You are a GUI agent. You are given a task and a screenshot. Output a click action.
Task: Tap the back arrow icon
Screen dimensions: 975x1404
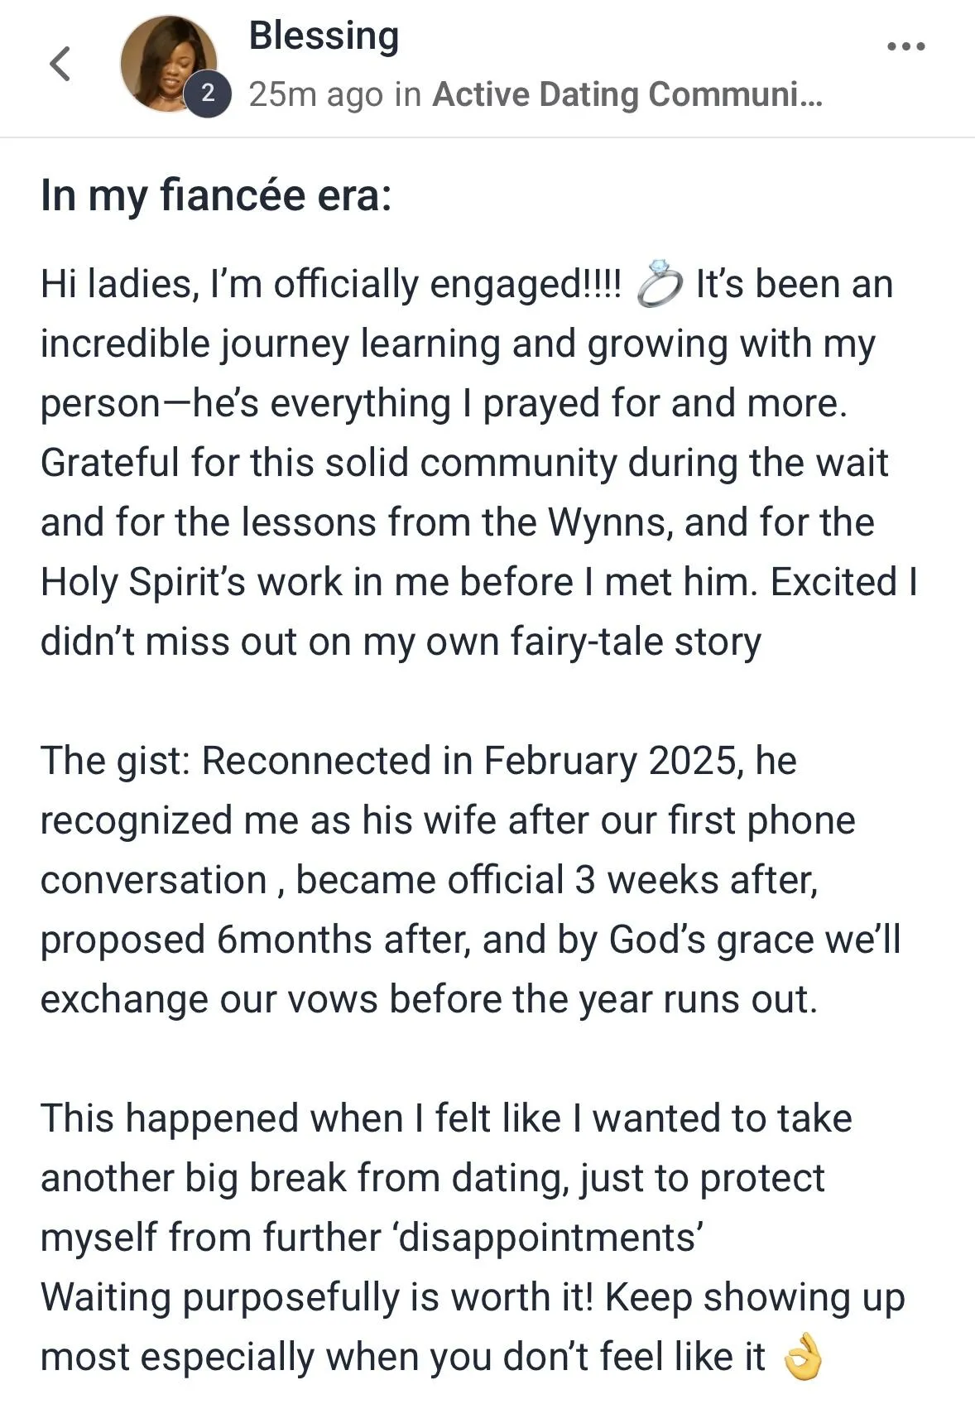pyautogui.click(x=60, y=64)
